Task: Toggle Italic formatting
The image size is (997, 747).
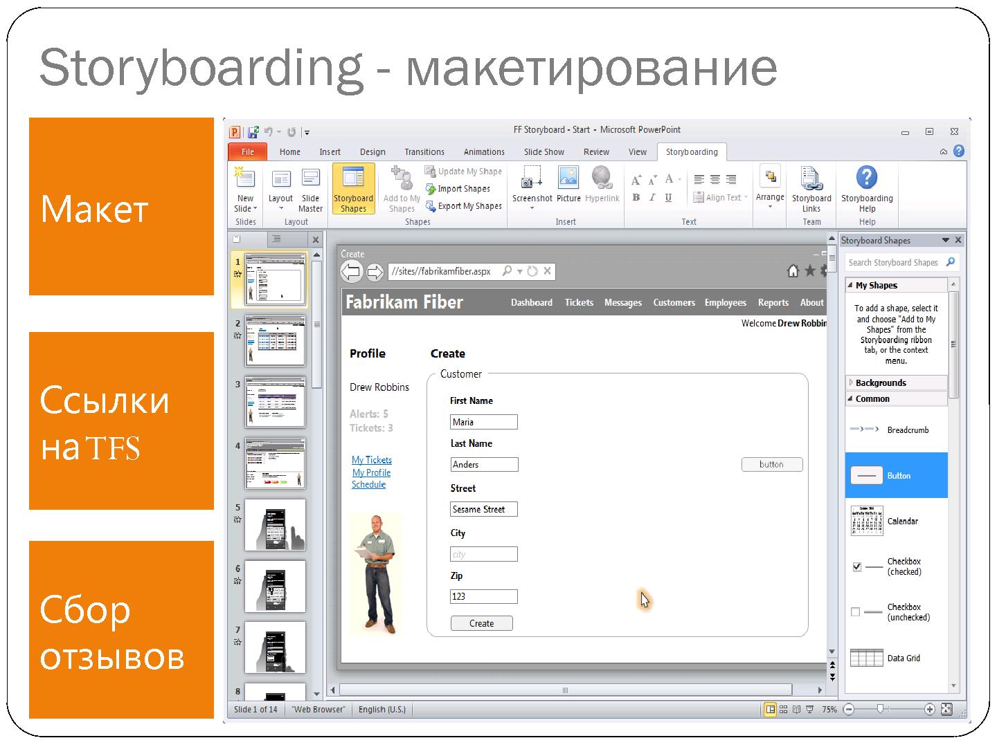Action: [x=652, y=198]
